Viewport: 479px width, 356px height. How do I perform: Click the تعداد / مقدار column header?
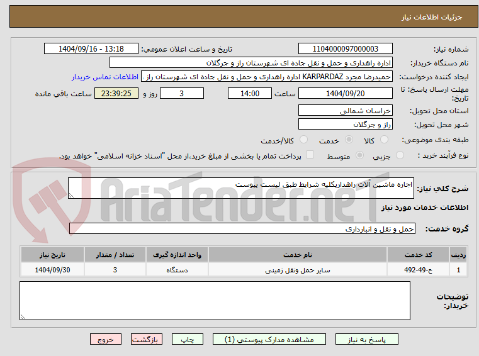[x=115, y=255]
